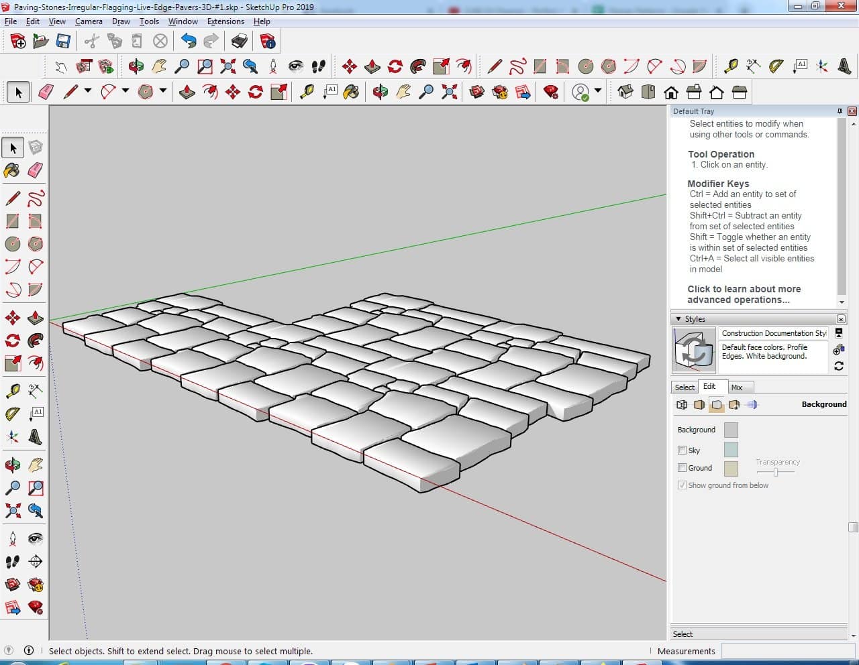Screen dimensions: 859x665
Task: Click to learn about more advanced operations
Action: pos(744,294)
